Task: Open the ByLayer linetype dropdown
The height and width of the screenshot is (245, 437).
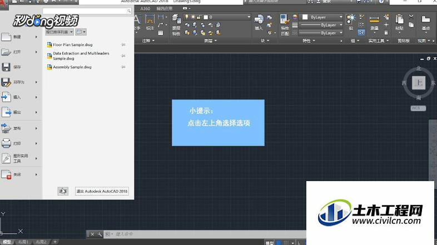Action: [341, 33]
